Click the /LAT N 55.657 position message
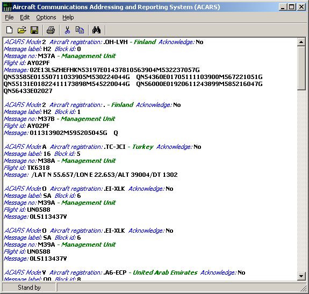Image resolution: width=309 pixels, height=294 pixels. point(104,175)
